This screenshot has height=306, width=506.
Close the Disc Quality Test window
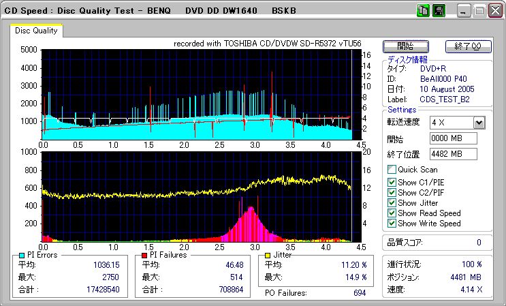(x=494, y=11)
